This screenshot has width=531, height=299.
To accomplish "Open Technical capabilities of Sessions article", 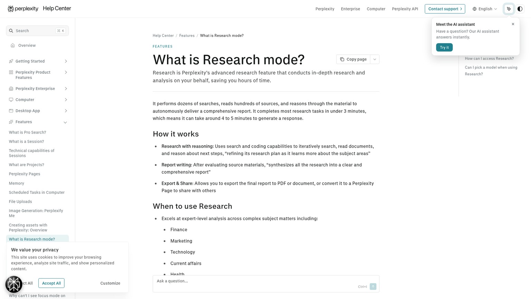I will (x=31, y=153).
